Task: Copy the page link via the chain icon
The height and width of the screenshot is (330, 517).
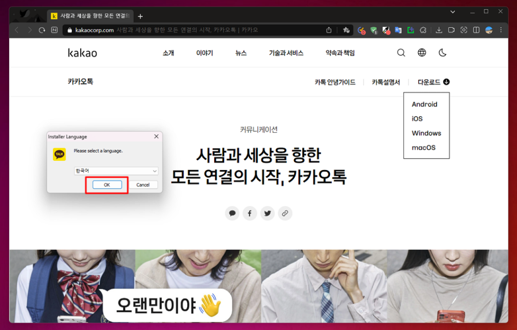Action: (x=285, y=213)
